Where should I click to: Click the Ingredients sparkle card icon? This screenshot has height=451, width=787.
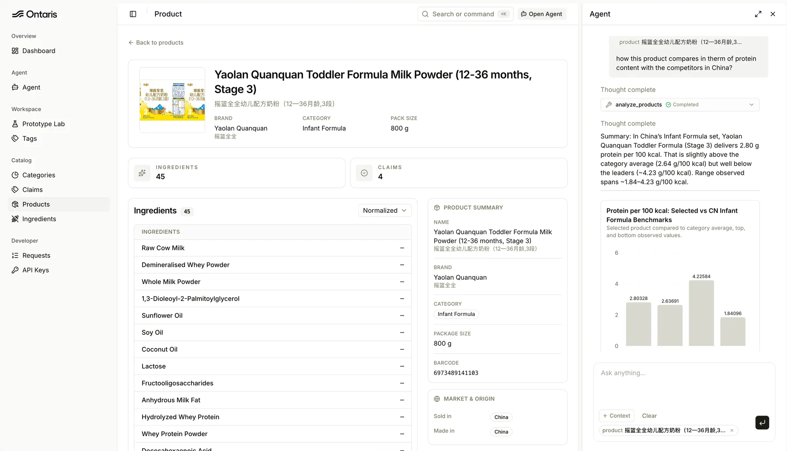(142, 173)
